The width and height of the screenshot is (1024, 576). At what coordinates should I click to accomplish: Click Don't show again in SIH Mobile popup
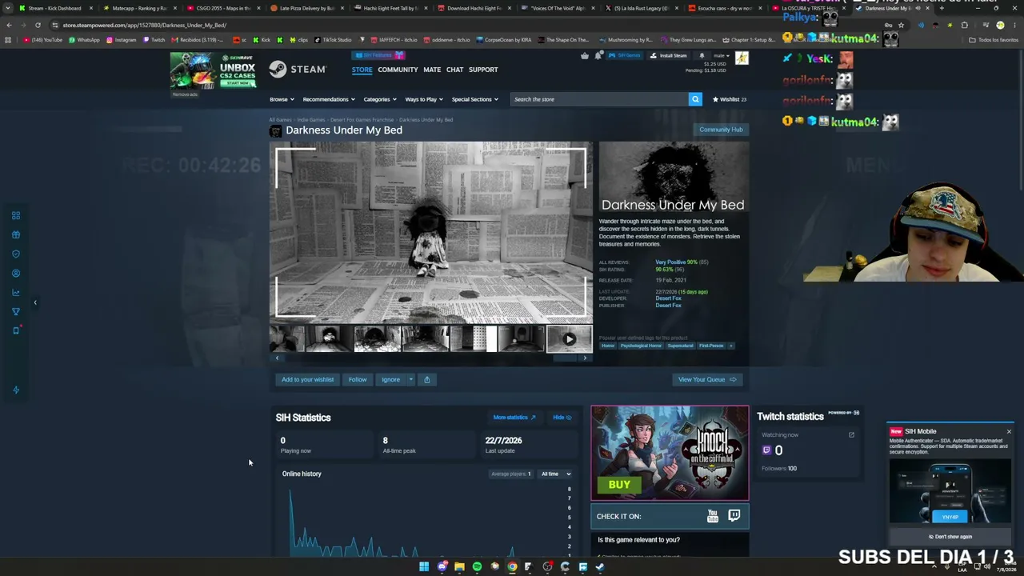click(951, 537)
